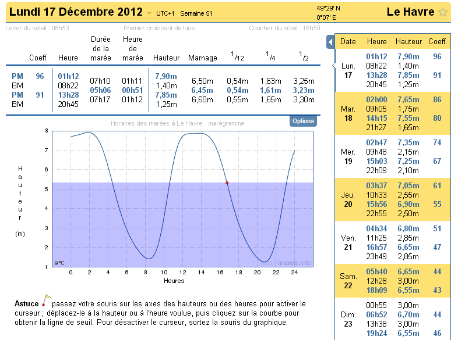Select Mar. 18 in the weekly tide list
This screenshot has width=451, height=340.
point(348,113)
